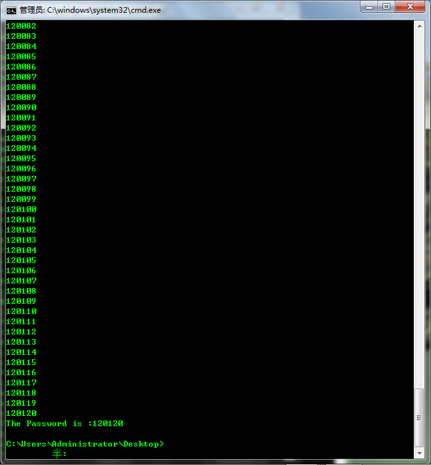Image resolution: width=431 pixels, height=465 pixels.
Task: Click output line 120112
Action: point(21,332)
